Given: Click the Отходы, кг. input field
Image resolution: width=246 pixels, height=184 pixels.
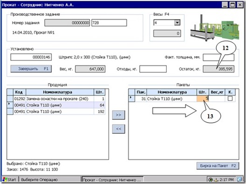Looking at the screenshot, I should [153, 69].
